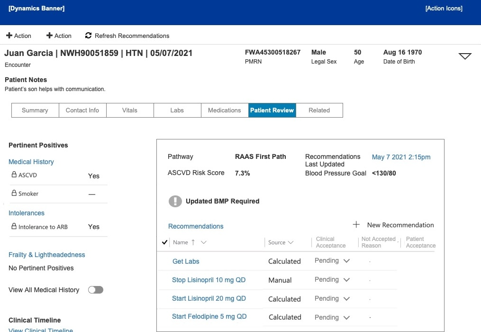The image size is (481, 332).
Task: Click the Action Icons placeholder in banner
Action: [x=444, y=9]
